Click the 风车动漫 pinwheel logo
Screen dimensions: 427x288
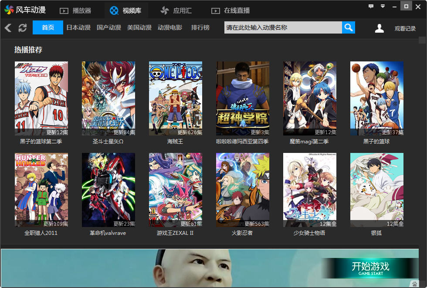click(9, 10)
